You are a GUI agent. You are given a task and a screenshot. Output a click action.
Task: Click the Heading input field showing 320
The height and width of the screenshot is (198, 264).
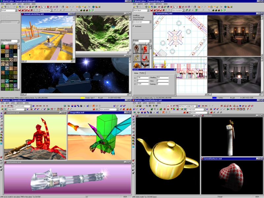click(162, 77)
